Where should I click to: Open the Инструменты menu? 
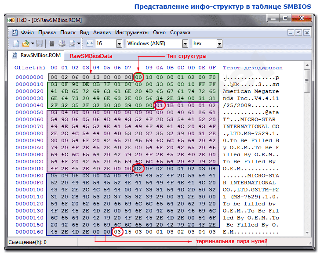132,32
